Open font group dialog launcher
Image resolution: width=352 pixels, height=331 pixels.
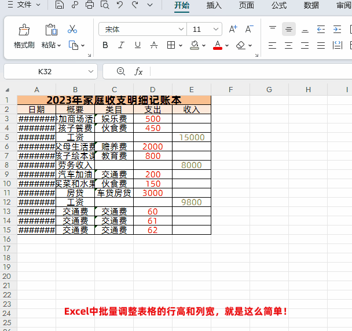point(256,55)
